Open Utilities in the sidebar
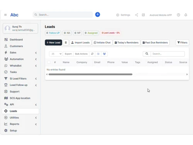The width and height of the screenshot is (193, 145). 20,118
